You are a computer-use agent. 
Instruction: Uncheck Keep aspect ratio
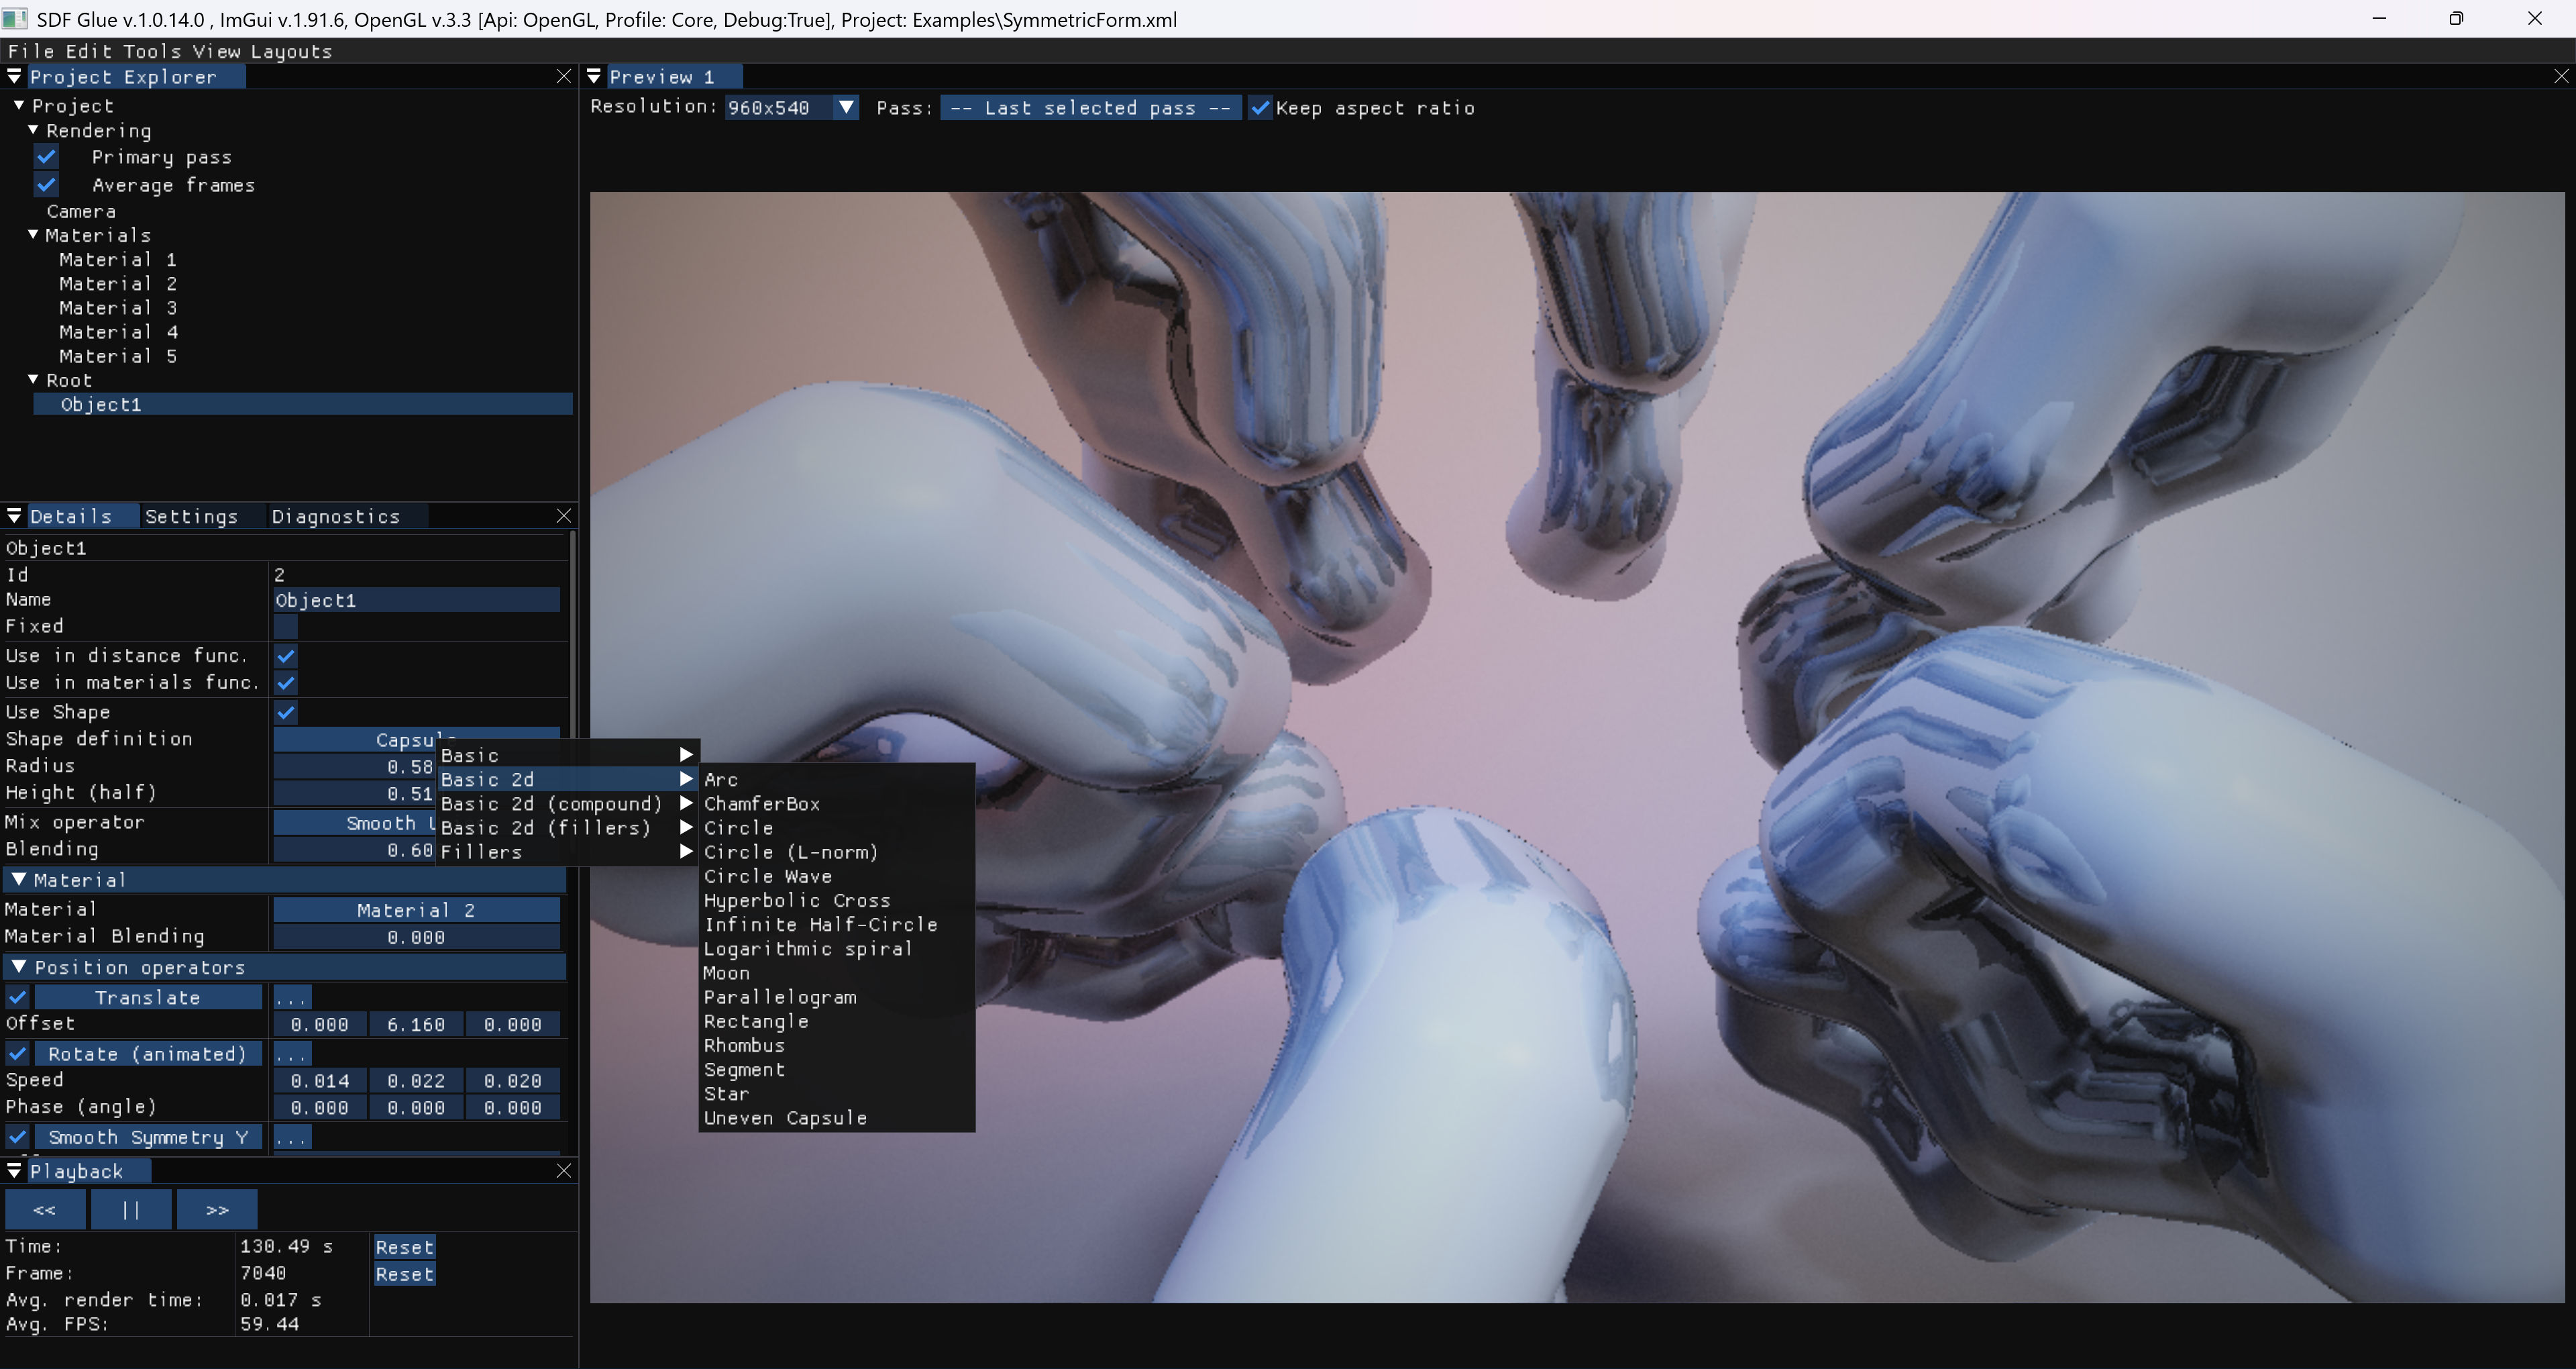[x=1260, y=108]
